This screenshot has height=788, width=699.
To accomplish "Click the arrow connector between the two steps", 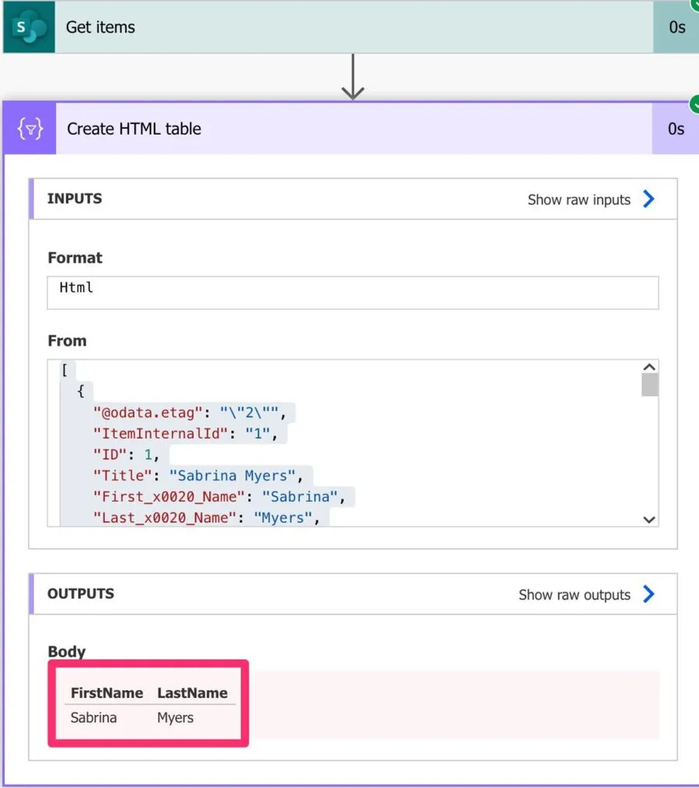I will pyautogui.click(x=353, y=77).
